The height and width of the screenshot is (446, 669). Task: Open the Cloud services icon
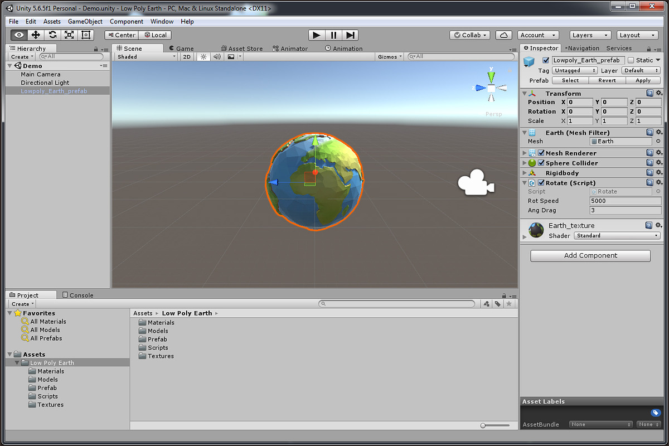(x=504, y=35)
